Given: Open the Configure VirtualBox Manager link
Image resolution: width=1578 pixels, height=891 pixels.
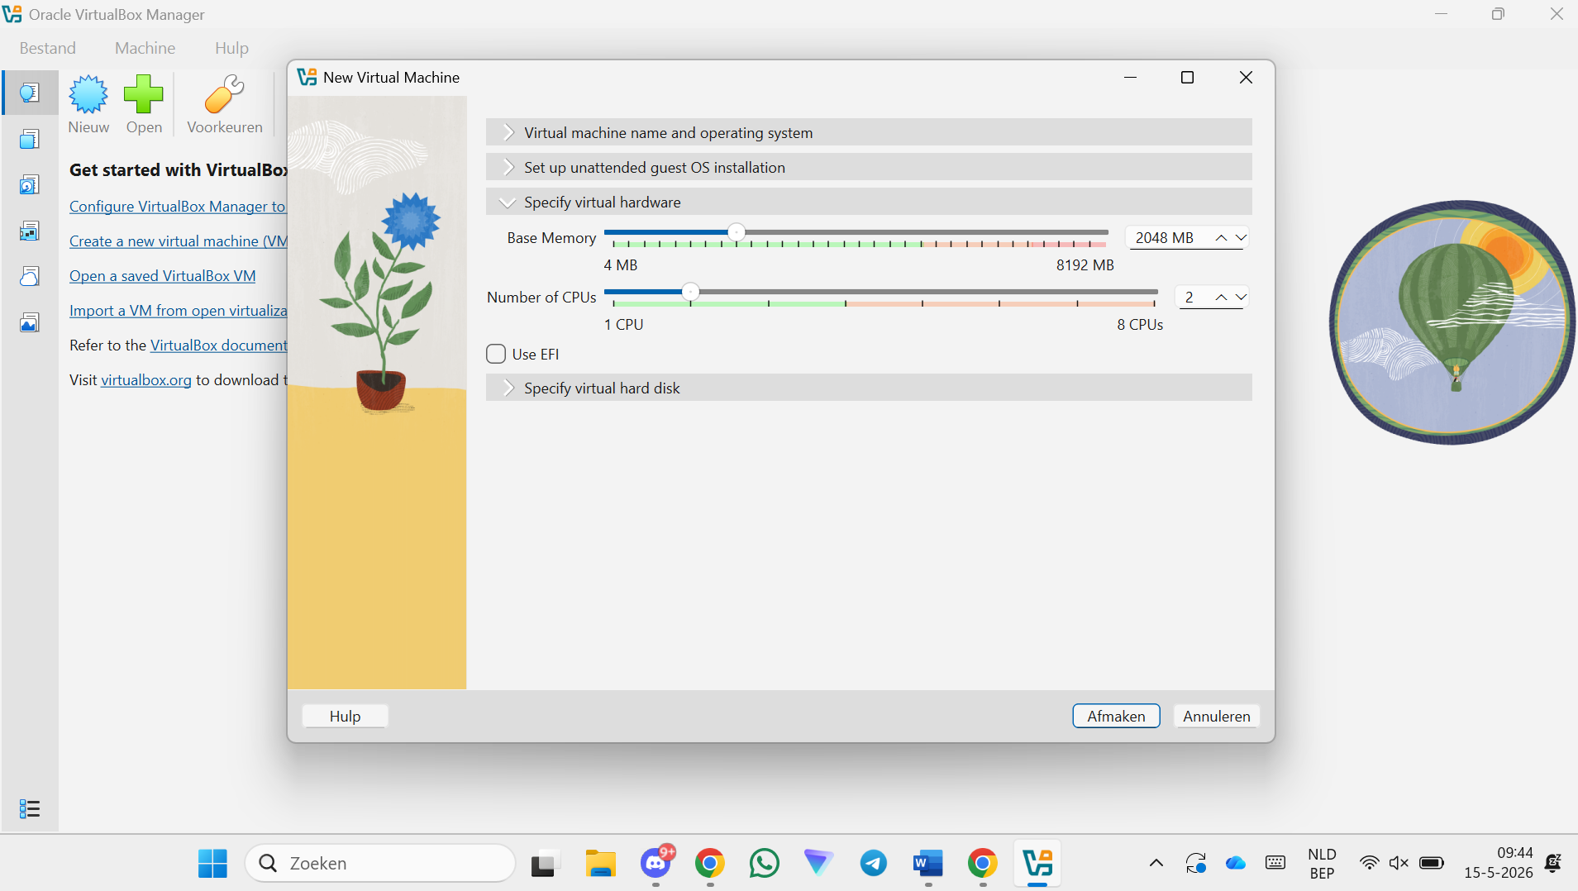Looking at the screenshot, I should (177, 206).
